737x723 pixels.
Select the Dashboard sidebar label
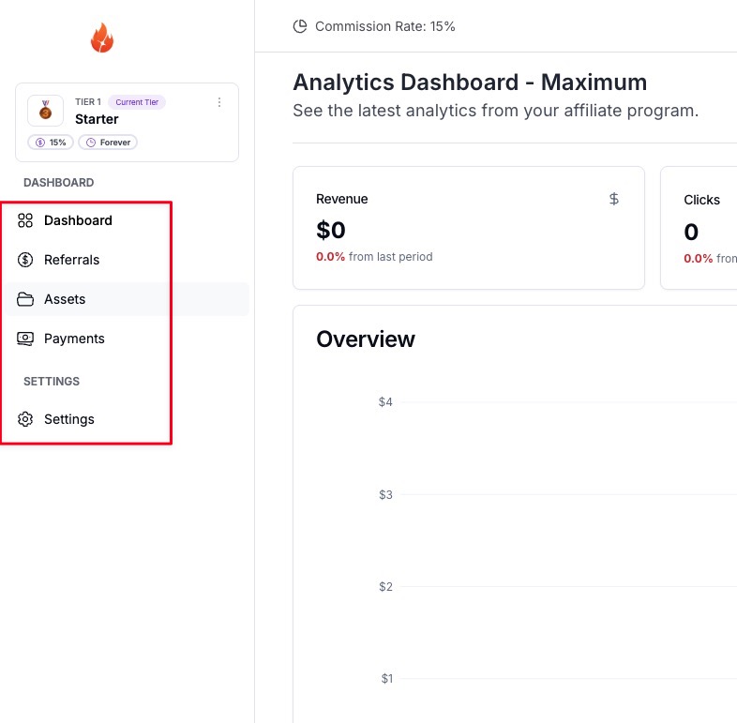coord(78,220)
